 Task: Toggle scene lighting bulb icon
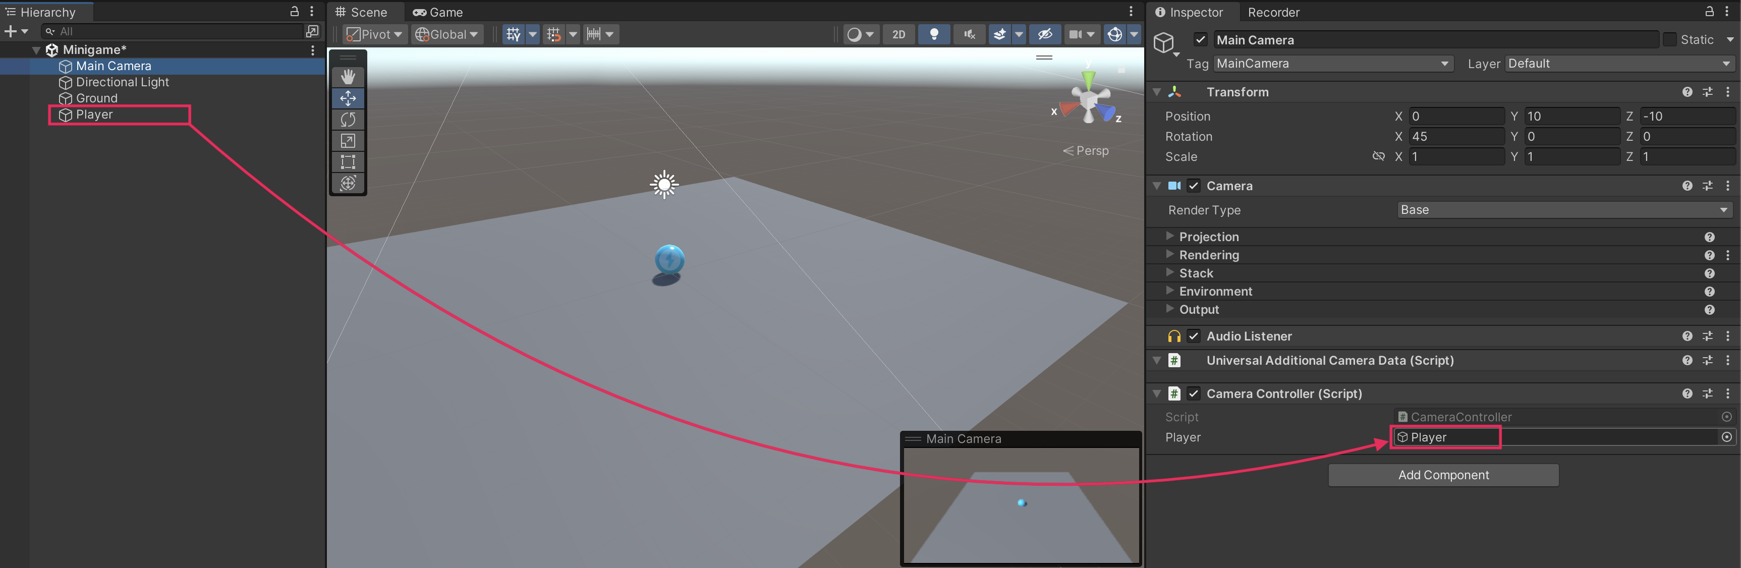click(x=933, y=34)
